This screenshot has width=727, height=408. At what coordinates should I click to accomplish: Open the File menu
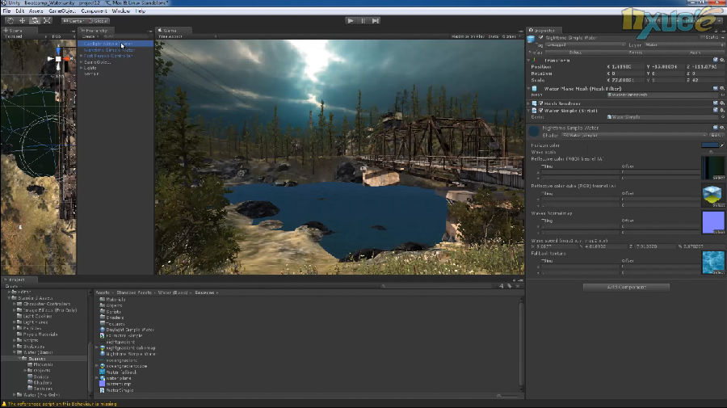[x=7, y=11]
